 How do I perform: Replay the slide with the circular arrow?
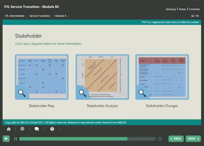160,139
